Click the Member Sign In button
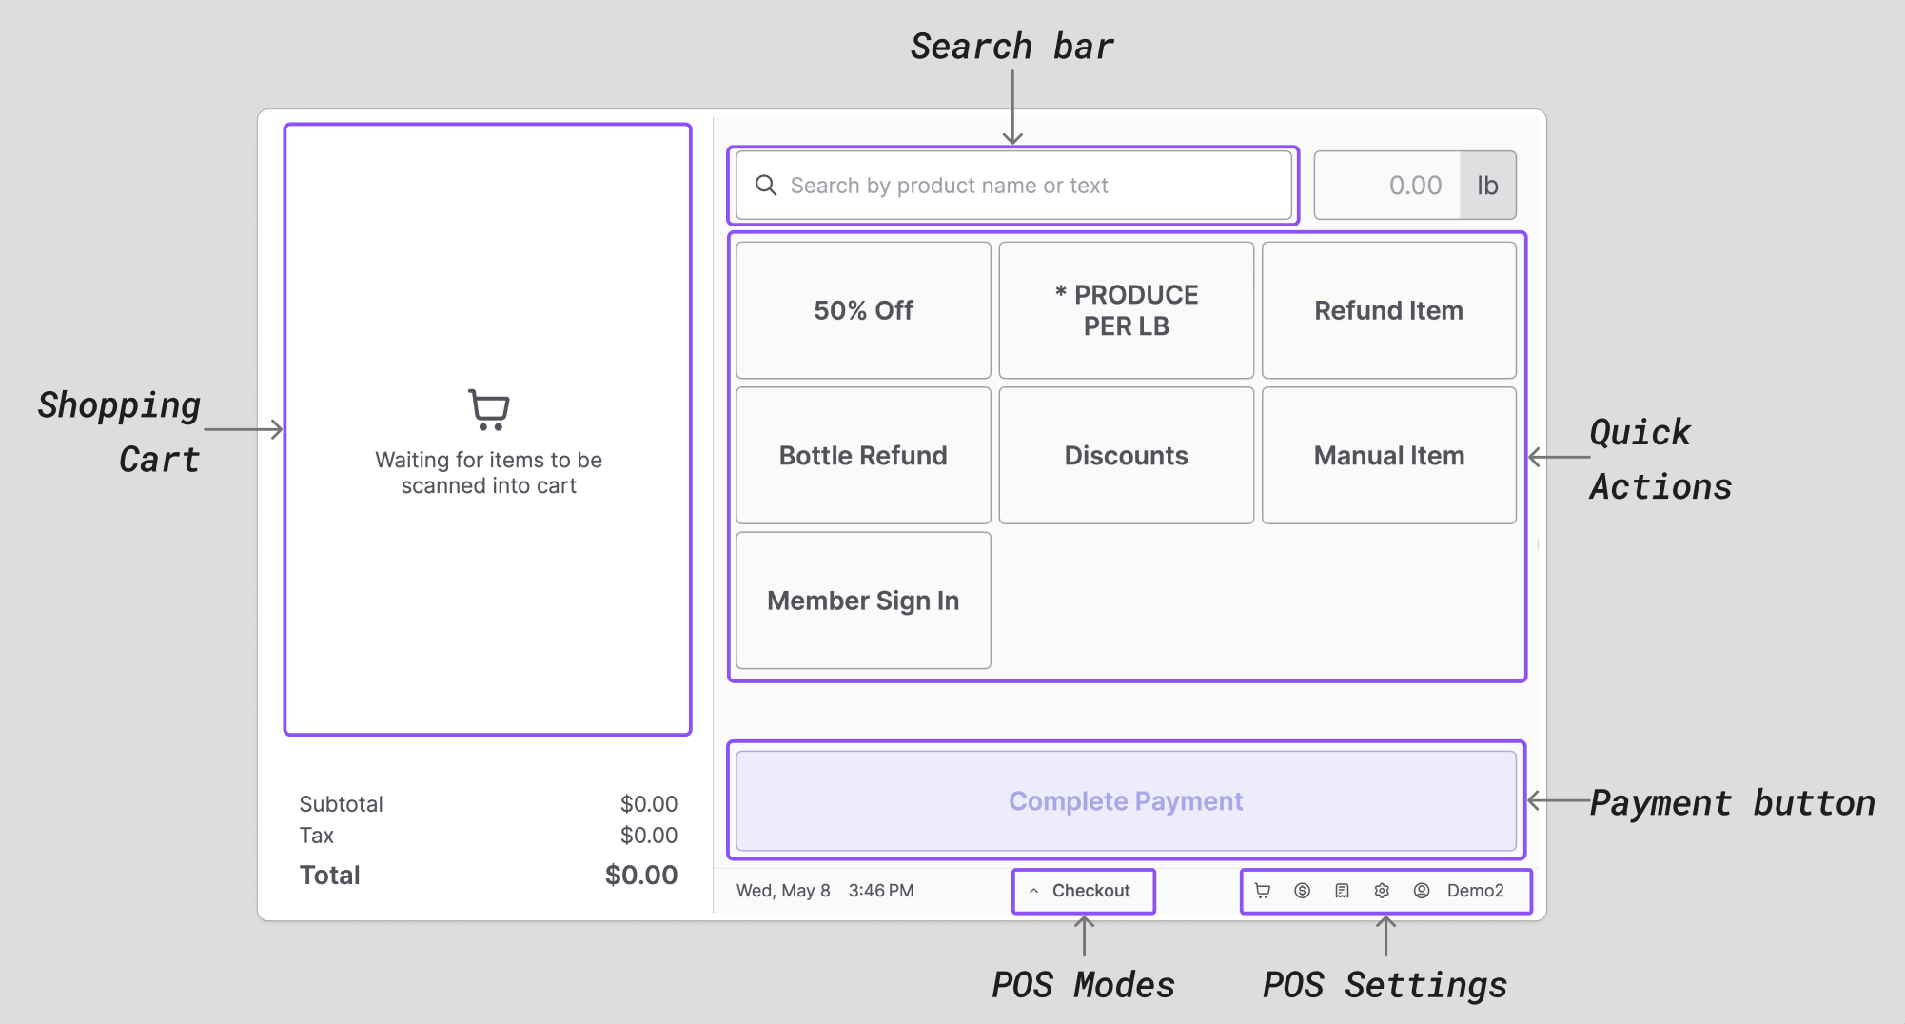 click(x=863, y=601)
